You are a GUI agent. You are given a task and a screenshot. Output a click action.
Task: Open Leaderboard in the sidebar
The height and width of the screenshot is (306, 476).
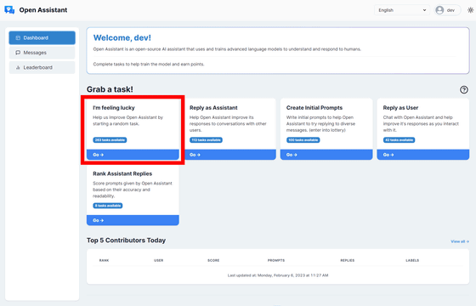(x=42, y=67)
